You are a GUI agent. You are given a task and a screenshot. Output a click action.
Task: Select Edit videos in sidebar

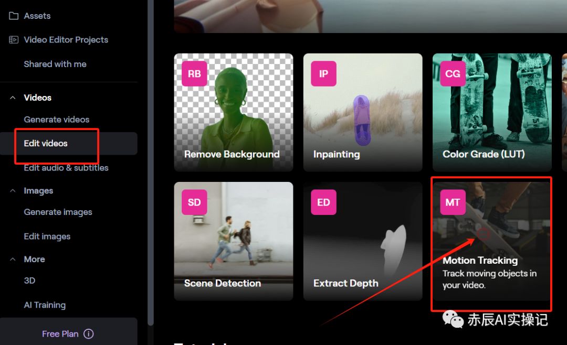pos(69,144)
